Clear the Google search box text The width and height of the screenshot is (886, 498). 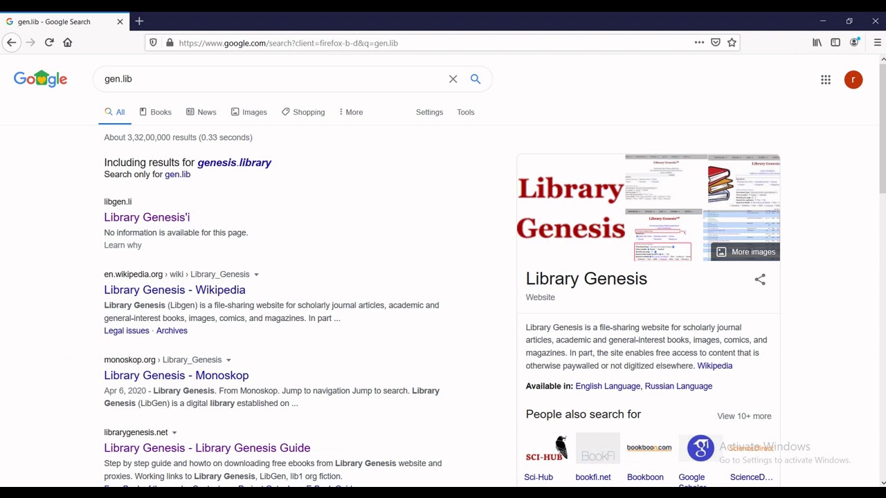coord(453,79)
